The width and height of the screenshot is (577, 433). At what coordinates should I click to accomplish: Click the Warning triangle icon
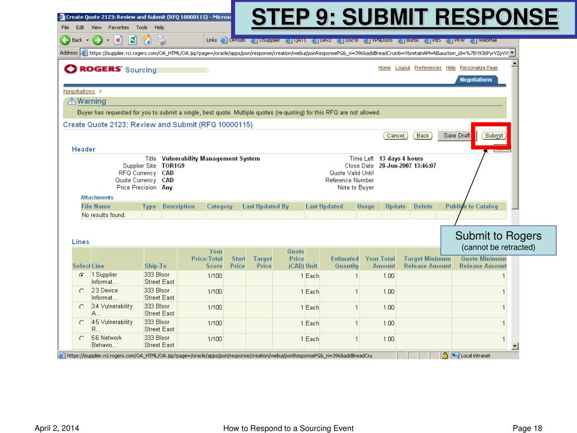pos(72,101)
